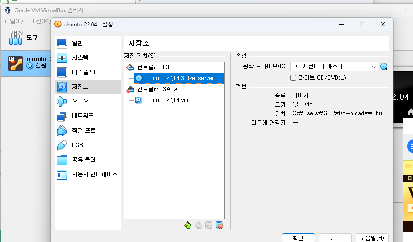Click the USB plug icon
Screen dimensions: 413x242
click(x=62, y=145)
